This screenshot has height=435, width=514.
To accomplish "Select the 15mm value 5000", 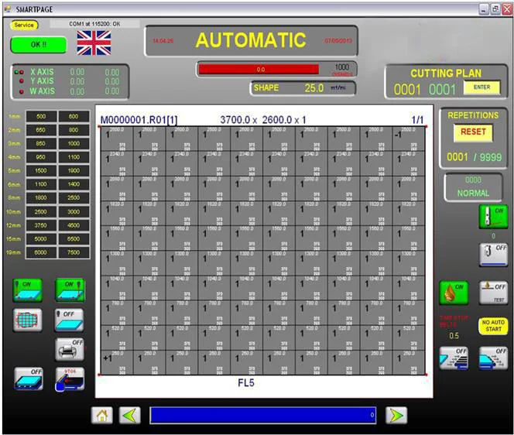I will tap(41, 239).
